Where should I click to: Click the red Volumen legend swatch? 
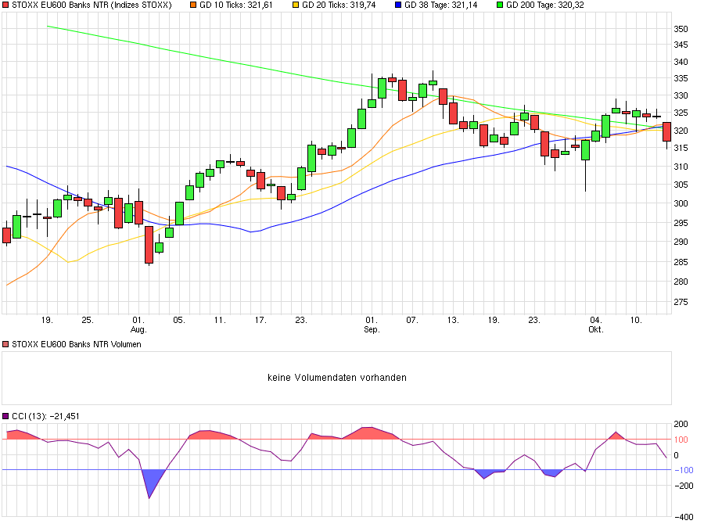tap(5, 344)
